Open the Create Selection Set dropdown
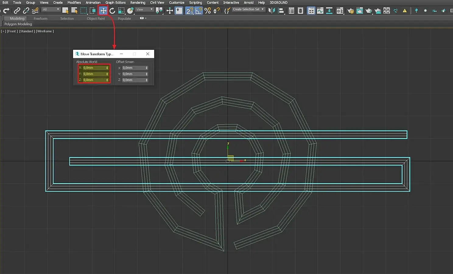Screen dimensions: 453x274 click(x=248, y=9)
